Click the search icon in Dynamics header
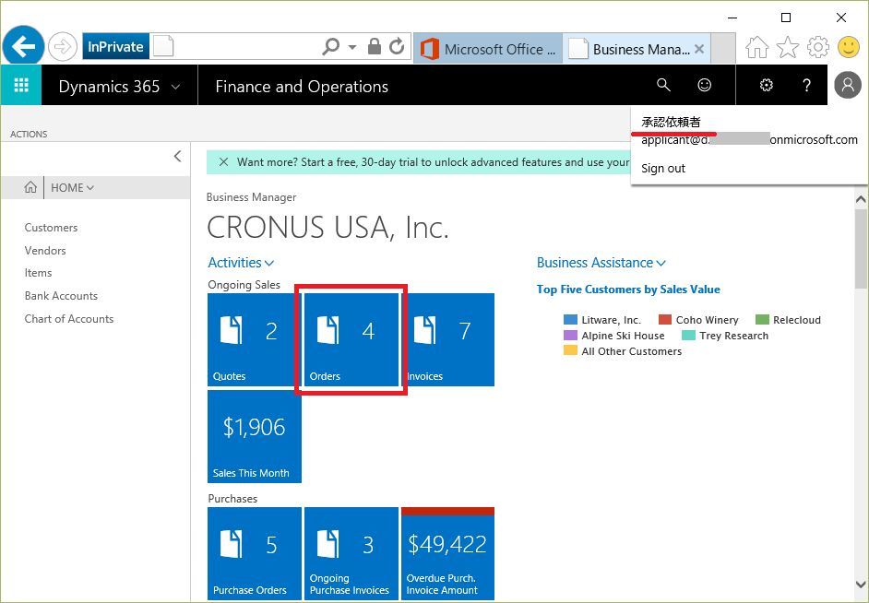 tap(663, 85)
